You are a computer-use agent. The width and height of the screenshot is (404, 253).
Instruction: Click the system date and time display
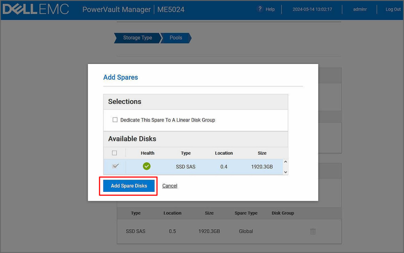(x=312, y=9)
